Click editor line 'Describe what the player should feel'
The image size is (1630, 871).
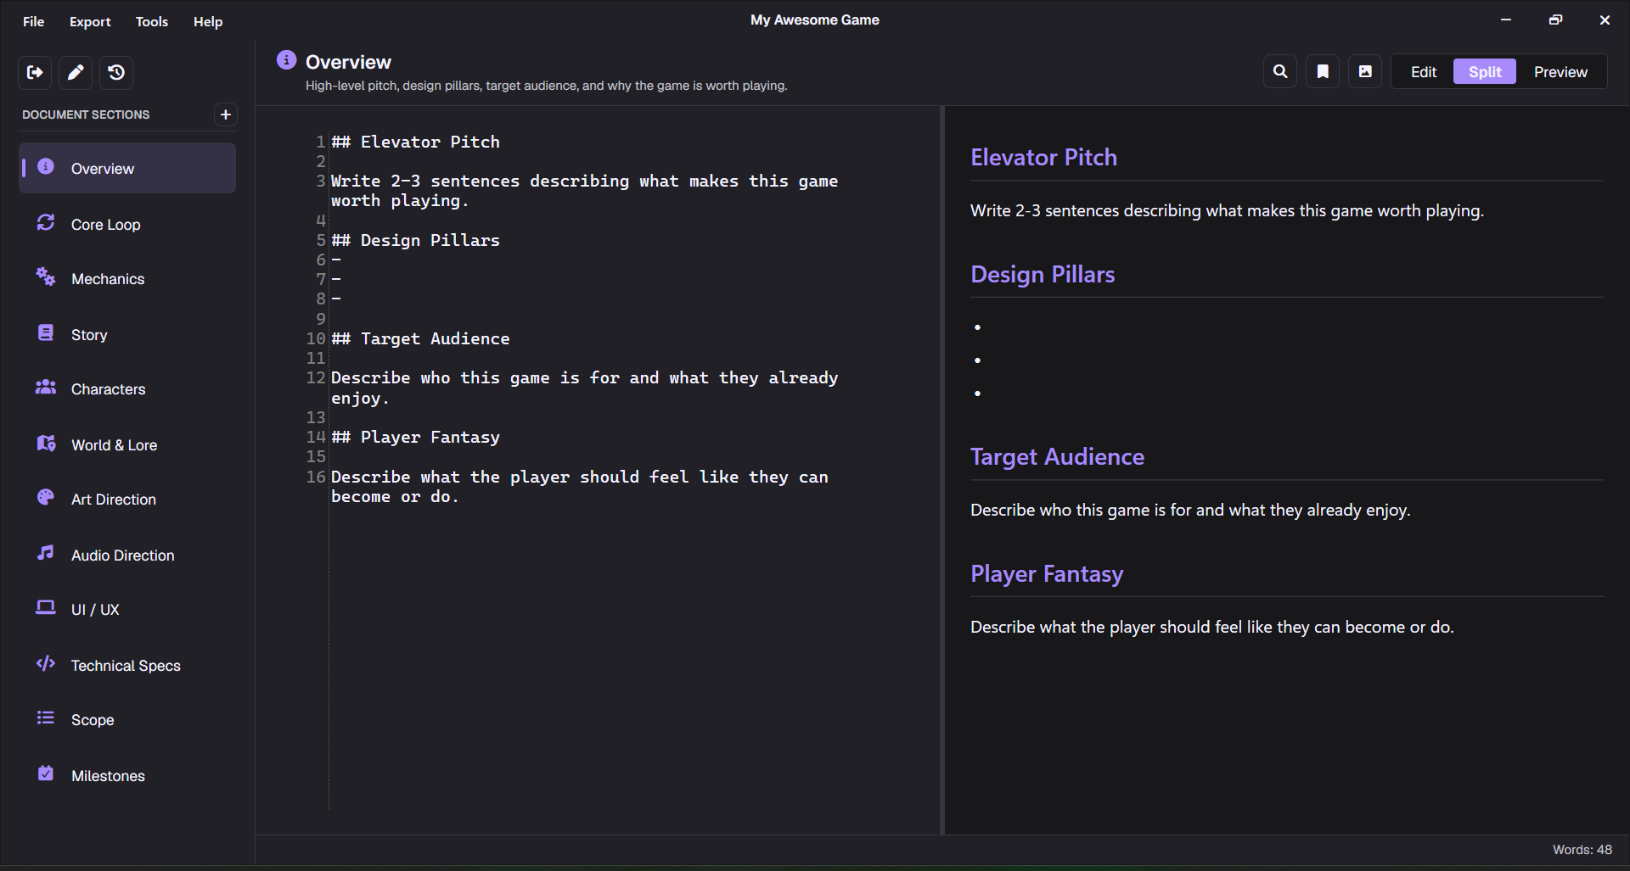580,486
